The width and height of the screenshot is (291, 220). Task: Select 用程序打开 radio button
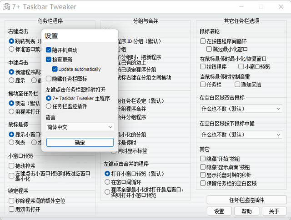[x=11, y=111]
